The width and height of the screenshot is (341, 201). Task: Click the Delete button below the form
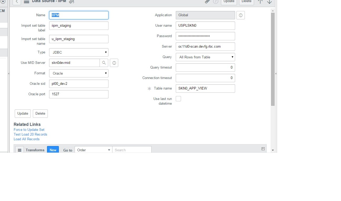[40, 114]
